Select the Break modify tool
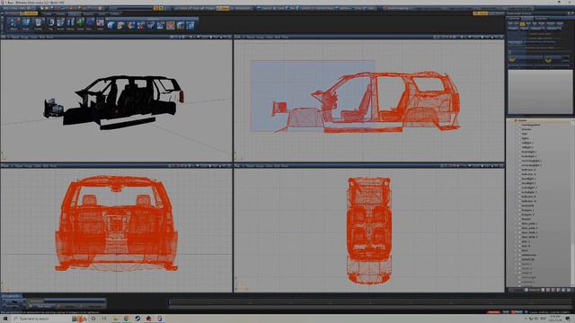This screenshot has width=575, height=323. 26,24
